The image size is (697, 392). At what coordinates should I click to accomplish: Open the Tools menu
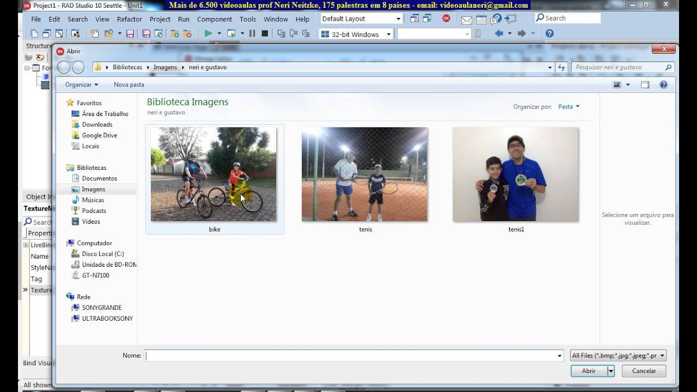pos(248,19)
